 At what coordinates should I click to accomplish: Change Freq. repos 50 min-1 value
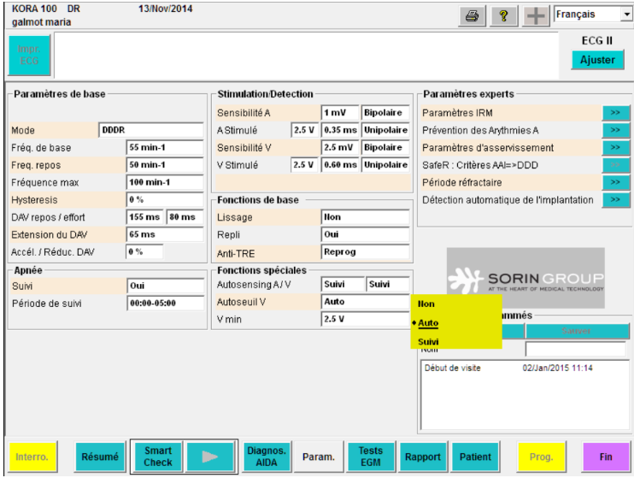click(165, 165)
